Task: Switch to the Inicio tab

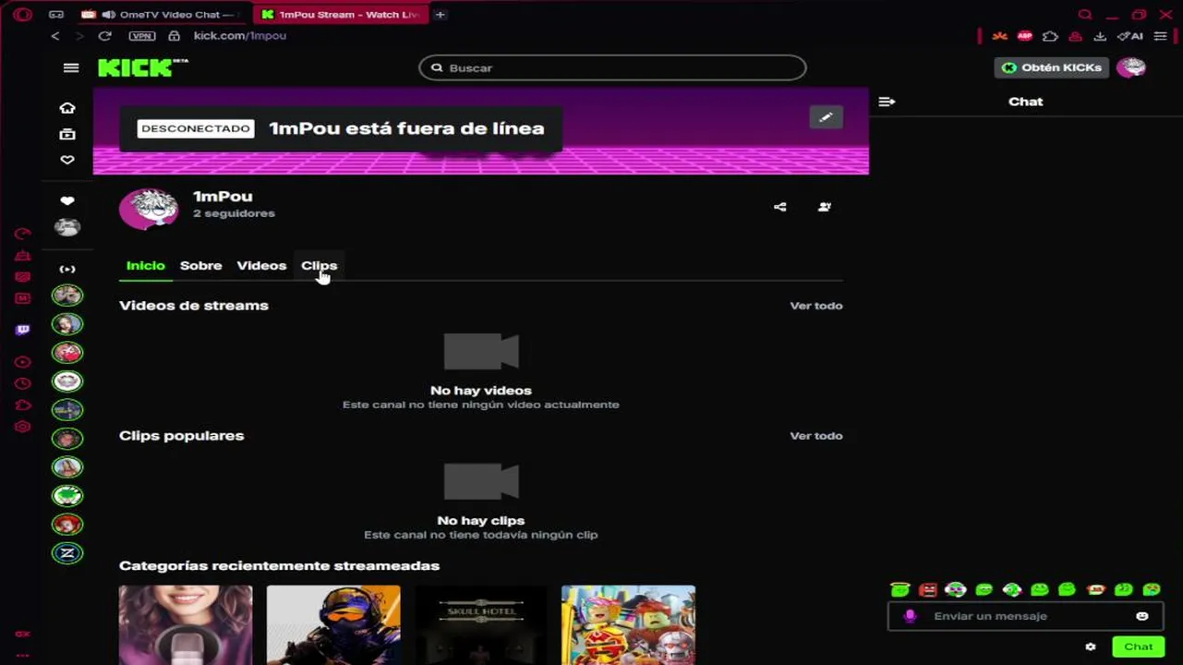Action: coord(145,265)
